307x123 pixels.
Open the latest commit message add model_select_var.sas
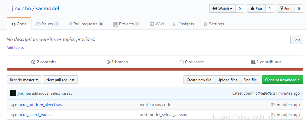52,93
